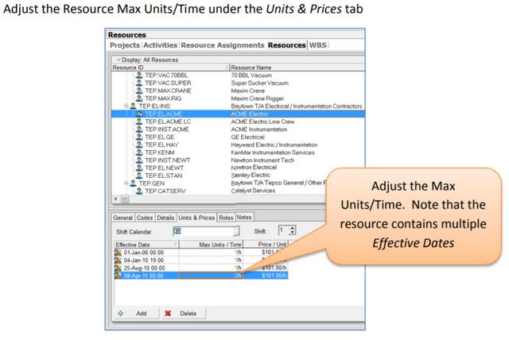Click the Delete effective date button
The height and width of the screenshot is (340, 509).
(184, 314)
